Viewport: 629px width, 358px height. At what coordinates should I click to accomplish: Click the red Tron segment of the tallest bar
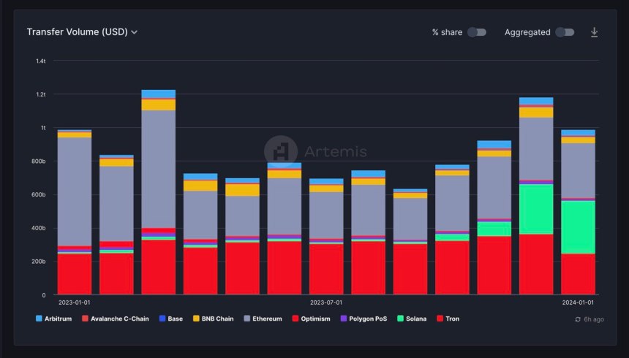point(158,267)
